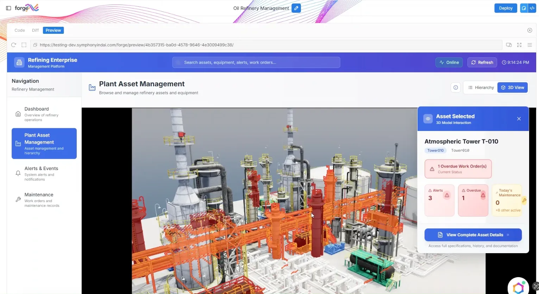Click the 9:14:24 PM clock display
Screen dimensions: 539x294
[x=515, y=62]
